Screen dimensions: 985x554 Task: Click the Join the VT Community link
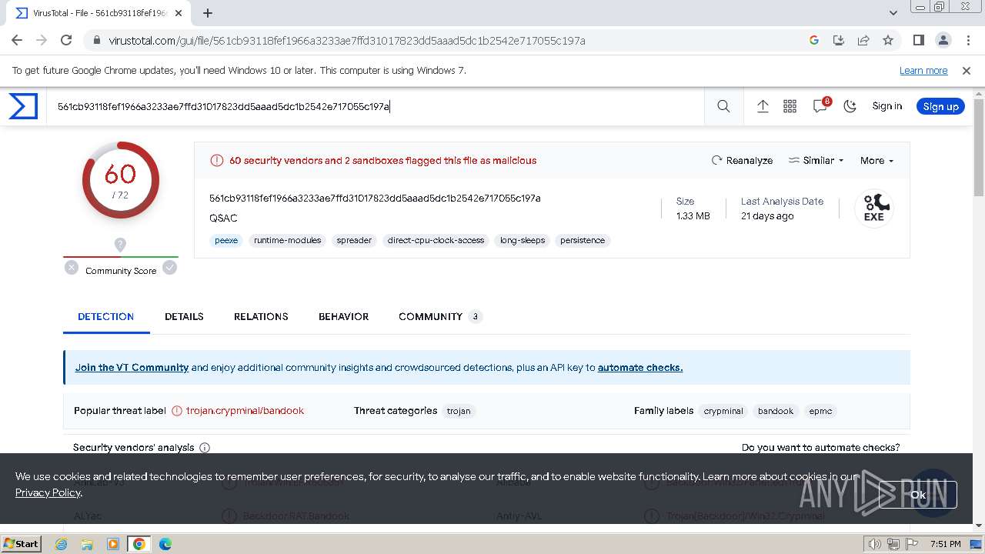132,368
